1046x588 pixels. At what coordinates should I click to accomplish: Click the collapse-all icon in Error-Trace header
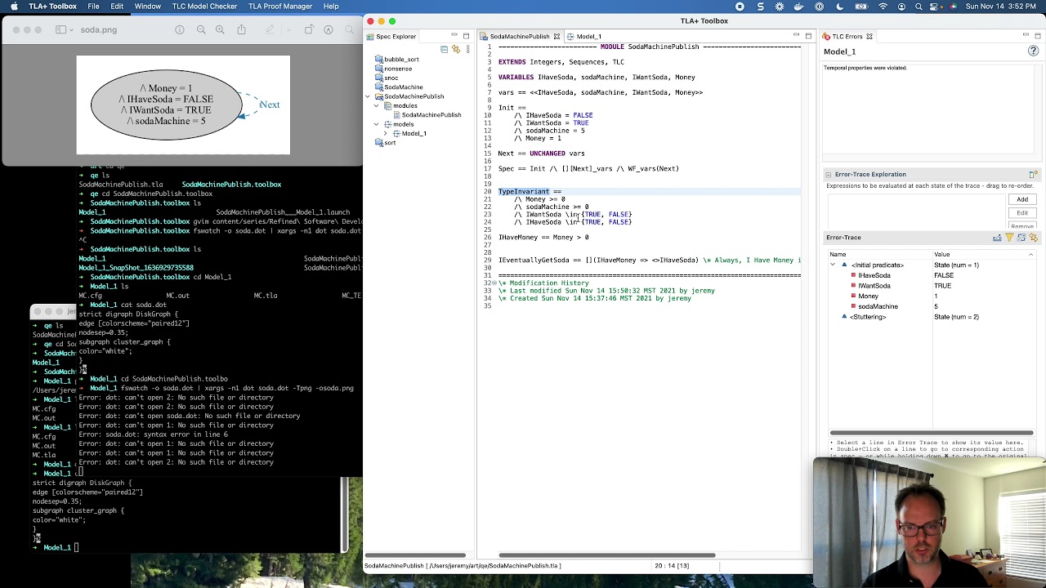[1021, 238]
